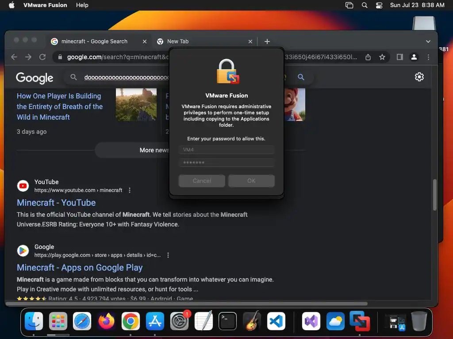Open Finder from the Dock
453x339 pixels.
34,321
